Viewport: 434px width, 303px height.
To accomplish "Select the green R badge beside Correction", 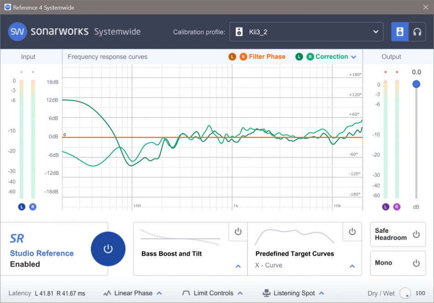I will tap(311, 56).
